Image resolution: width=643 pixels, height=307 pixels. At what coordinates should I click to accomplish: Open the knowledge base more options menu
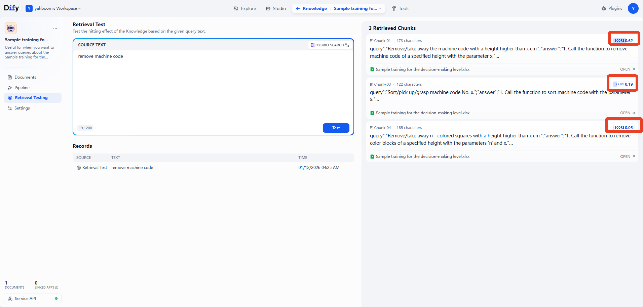tap(55, 28)
